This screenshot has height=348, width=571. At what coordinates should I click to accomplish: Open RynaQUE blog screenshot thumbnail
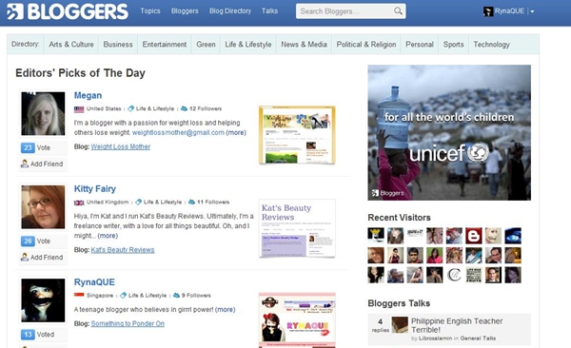click(x=297, y=320)
